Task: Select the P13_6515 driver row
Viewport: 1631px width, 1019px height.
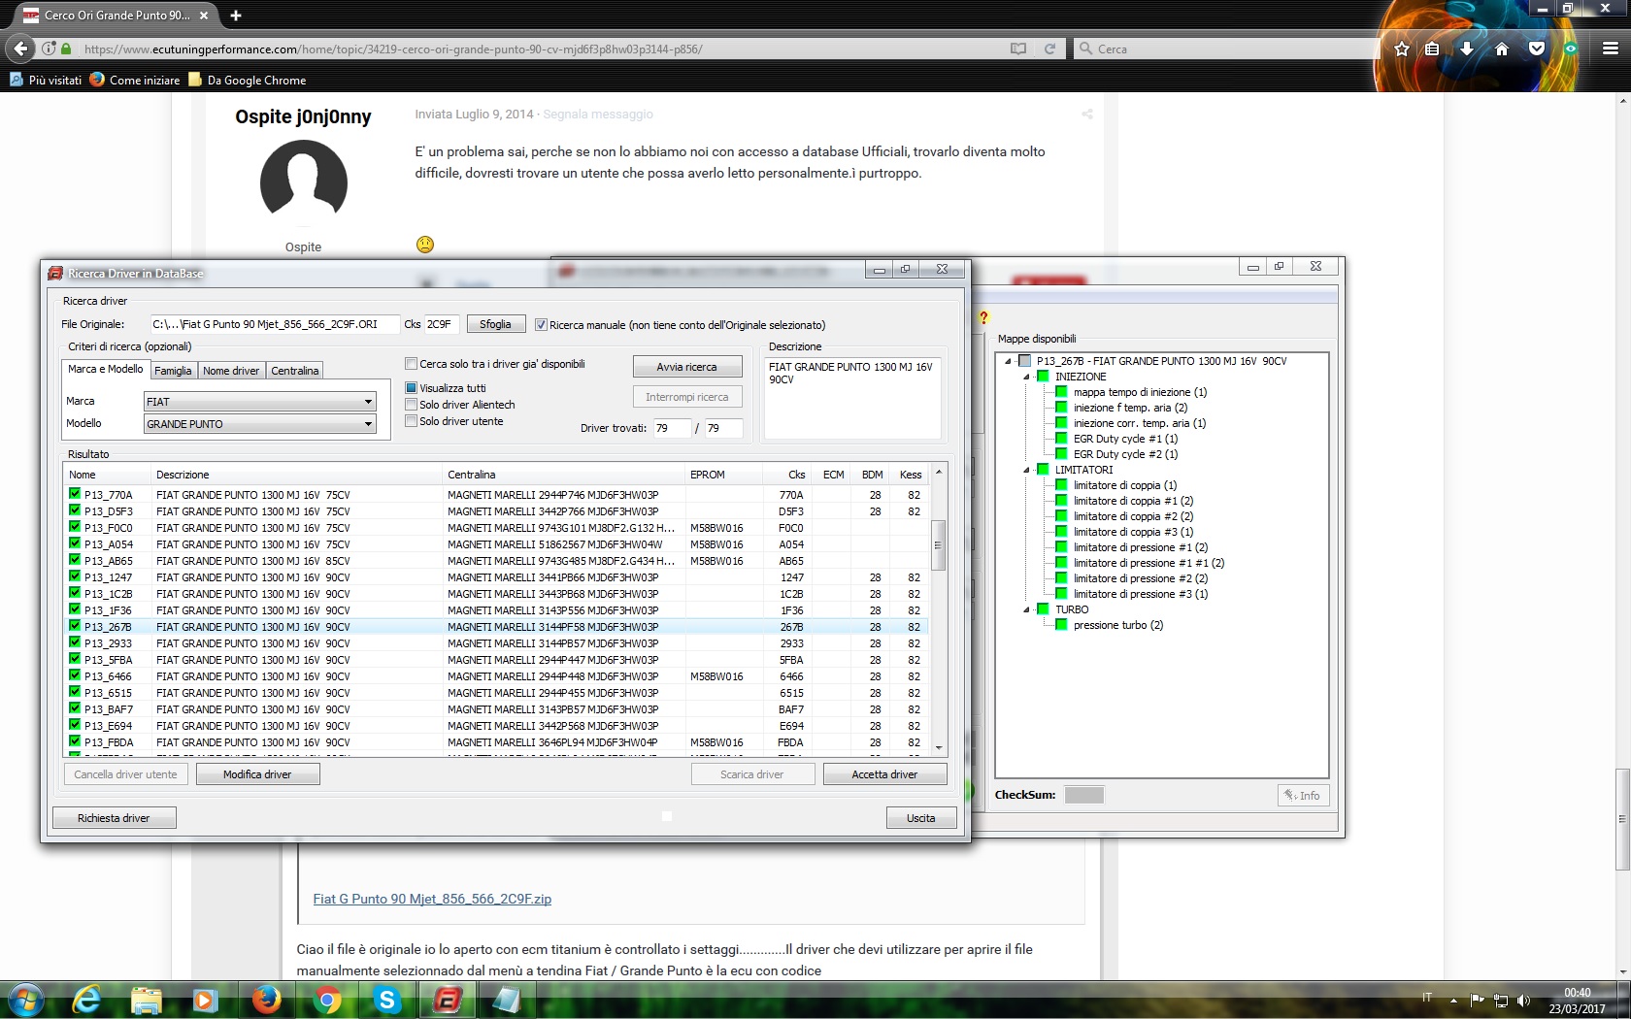Action: [495, 693]
